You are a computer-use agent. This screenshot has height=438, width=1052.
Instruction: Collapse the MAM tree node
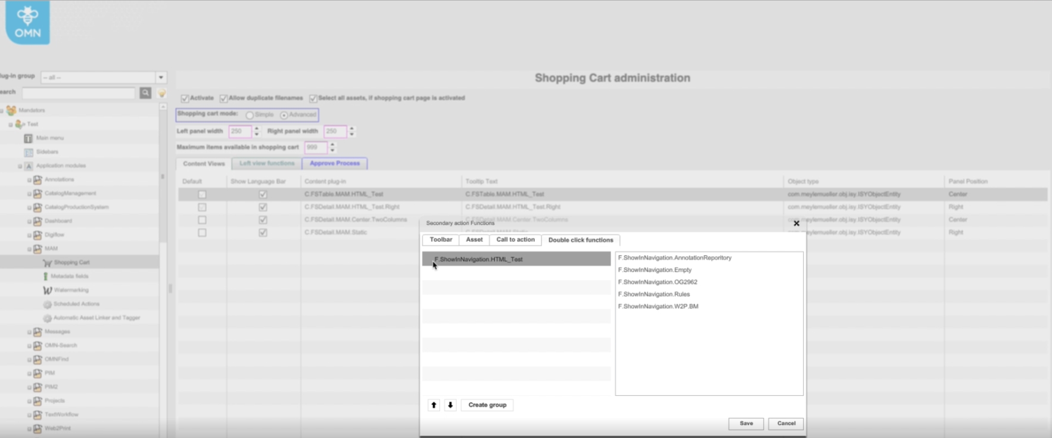(29, 249)
